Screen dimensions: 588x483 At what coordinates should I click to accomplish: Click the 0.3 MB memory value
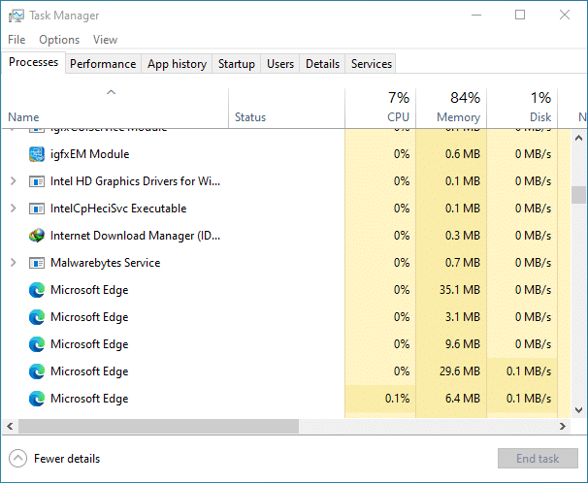463,236
